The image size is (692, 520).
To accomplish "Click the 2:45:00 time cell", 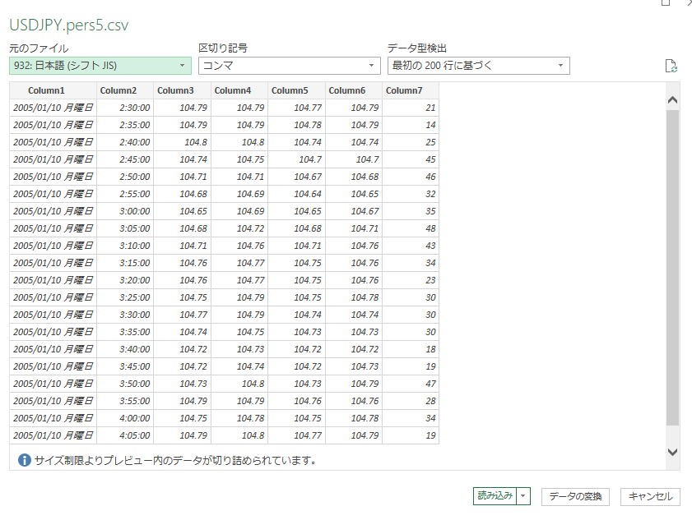I will 125,159.
